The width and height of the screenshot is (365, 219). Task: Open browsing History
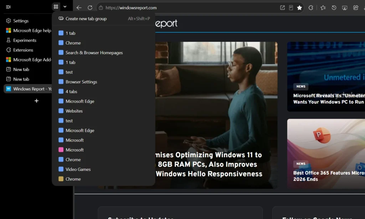tap(334, 8)
